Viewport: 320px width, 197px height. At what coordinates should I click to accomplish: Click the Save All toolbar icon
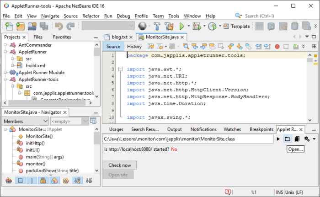point(44,26)
